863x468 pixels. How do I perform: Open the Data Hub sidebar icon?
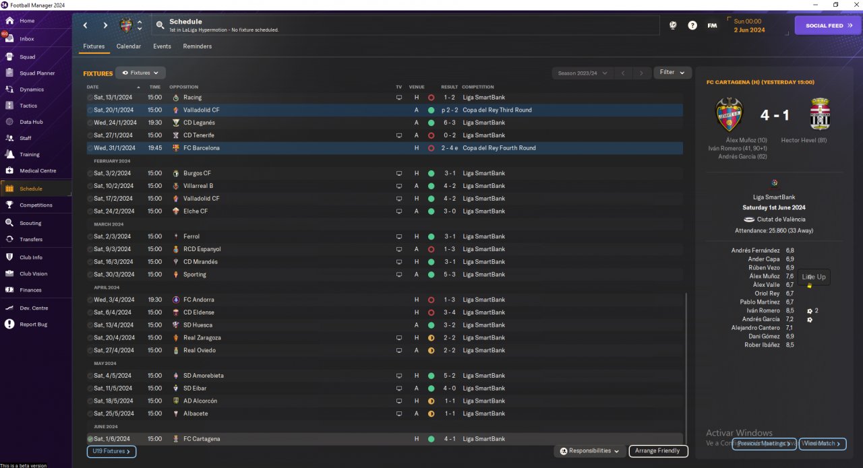tap(9, 122)
